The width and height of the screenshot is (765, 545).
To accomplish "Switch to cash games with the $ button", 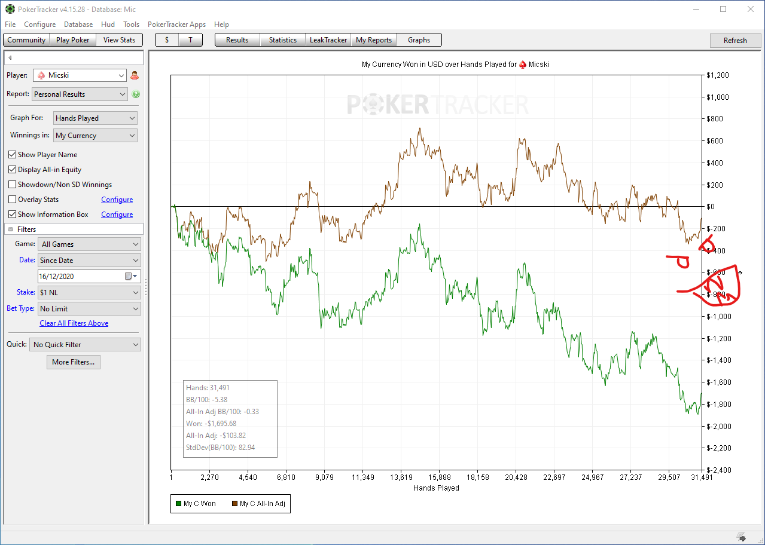I will [167, 40].
